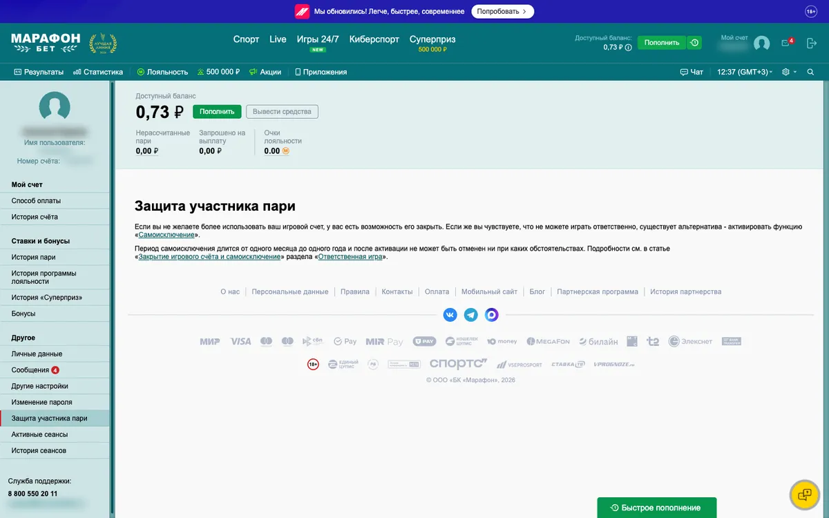
Task: Click the МИР payment logo
Action: pos(210,341)
